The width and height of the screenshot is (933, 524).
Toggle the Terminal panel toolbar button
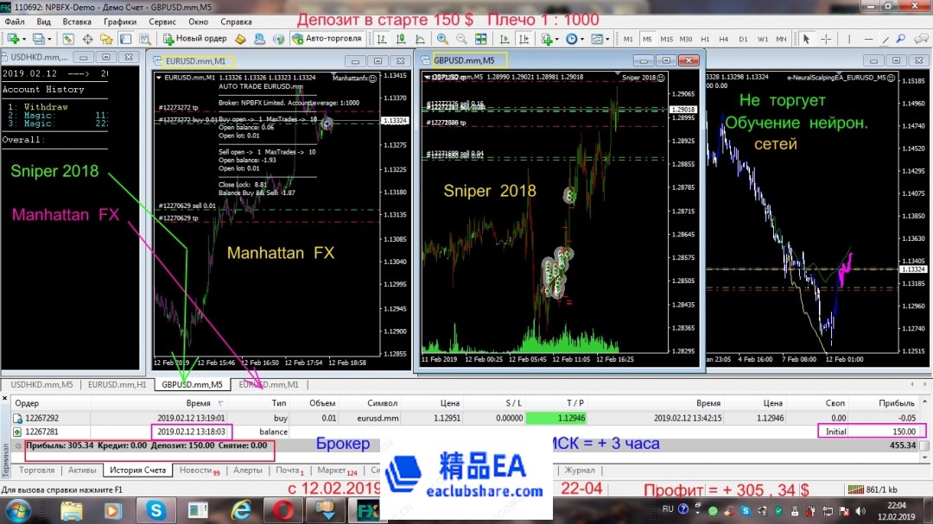pyautogui.click(x=125, y=39)
